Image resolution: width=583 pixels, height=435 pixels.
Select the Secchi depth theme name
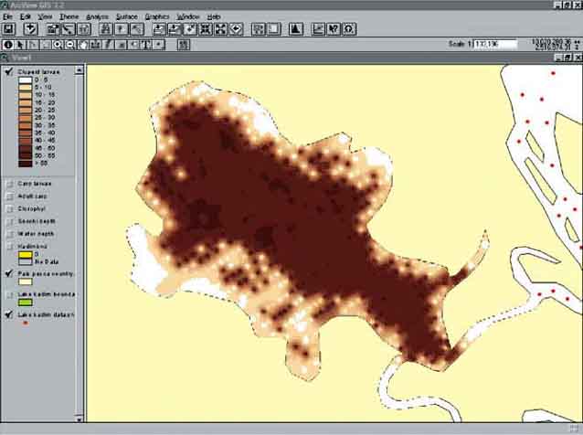37,222
